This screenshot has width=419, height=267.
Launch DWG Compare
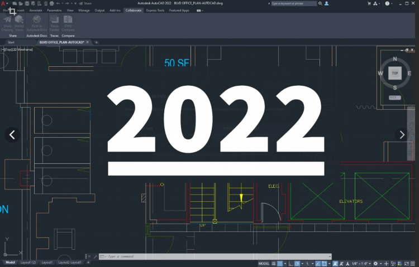point(68,23)
